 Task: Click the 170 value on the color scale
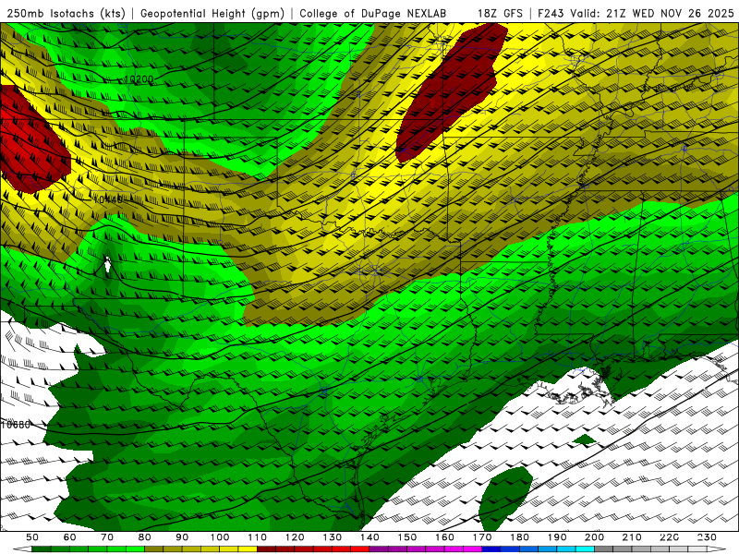click(482, 537)
